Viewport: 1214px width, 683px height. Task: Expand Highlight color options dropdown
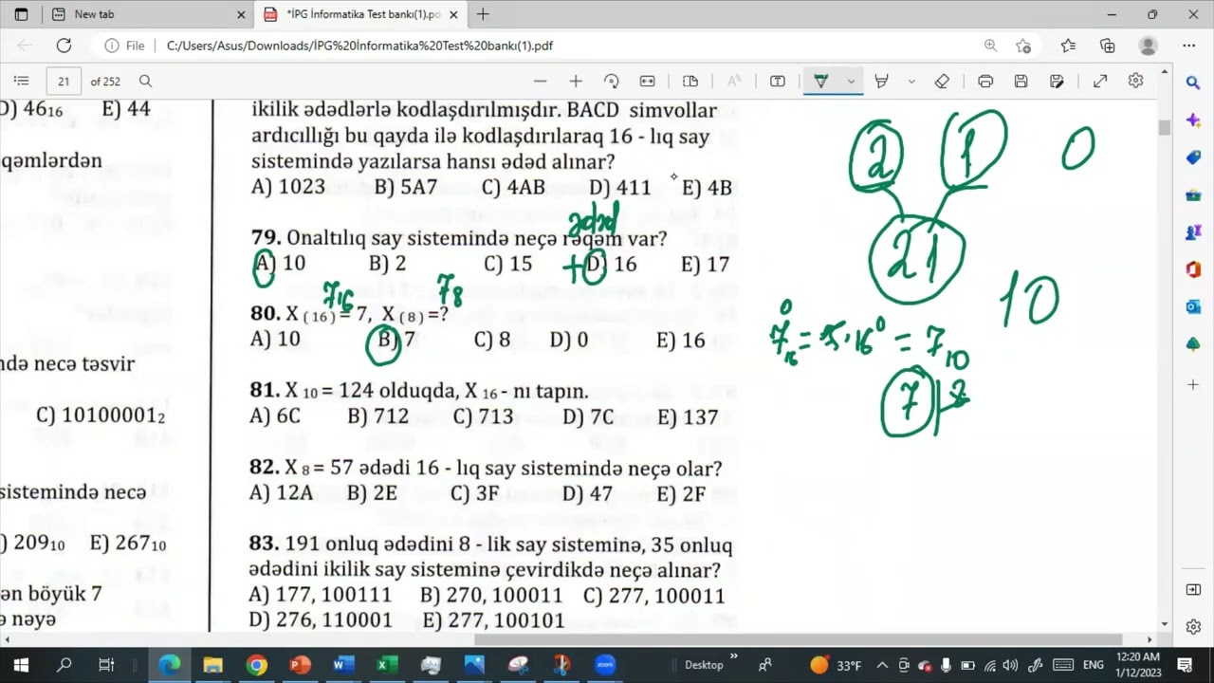click(x=911, y=82)
